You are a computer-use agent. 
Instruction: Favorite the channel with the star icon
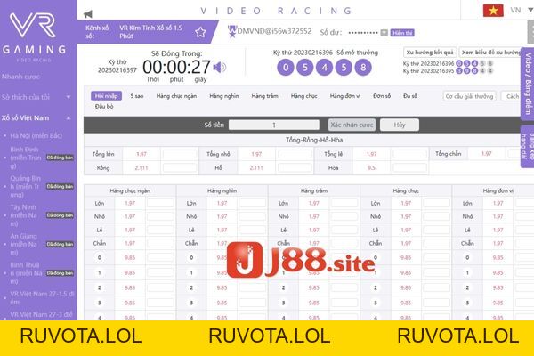pos(200,32)
